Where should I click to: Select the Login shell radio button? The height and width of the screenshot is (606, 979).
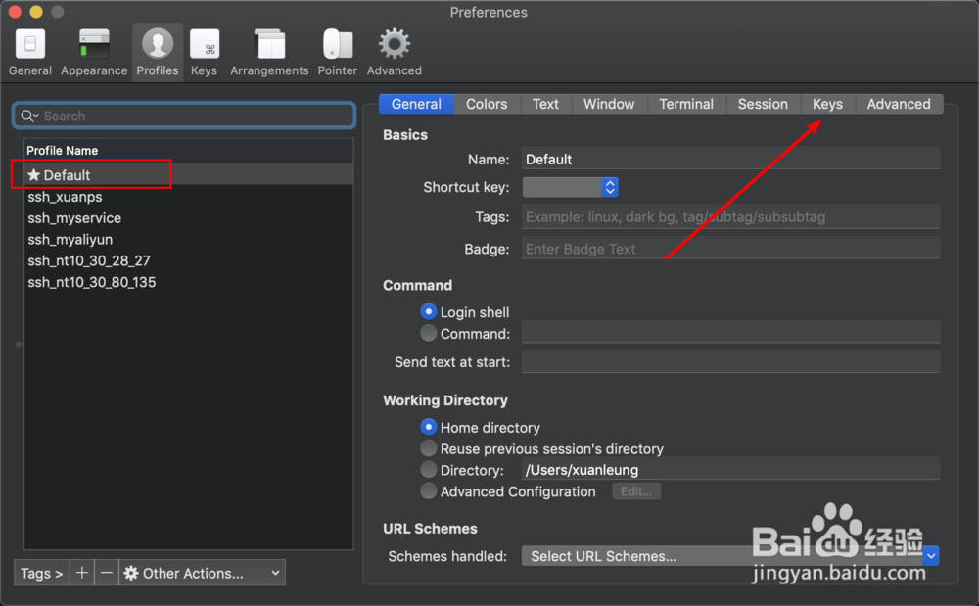pos(429,312)
